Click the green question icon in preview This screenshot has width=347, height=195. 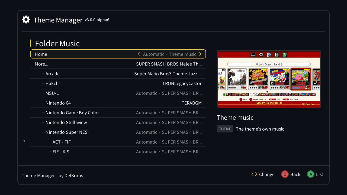(285, 55)
